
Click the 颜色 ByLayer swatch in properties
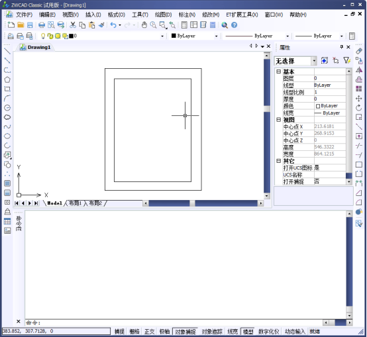click(317, 106)
